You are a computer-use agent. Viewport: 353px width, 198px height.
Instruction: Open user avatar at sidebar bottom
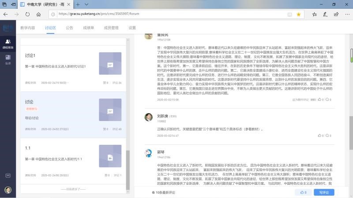pos(8,190)
